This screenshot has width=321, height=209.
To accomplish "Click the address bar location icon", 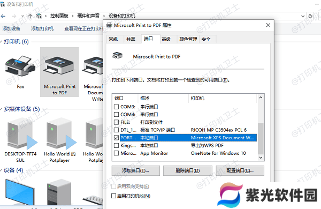I will (39, 16).
